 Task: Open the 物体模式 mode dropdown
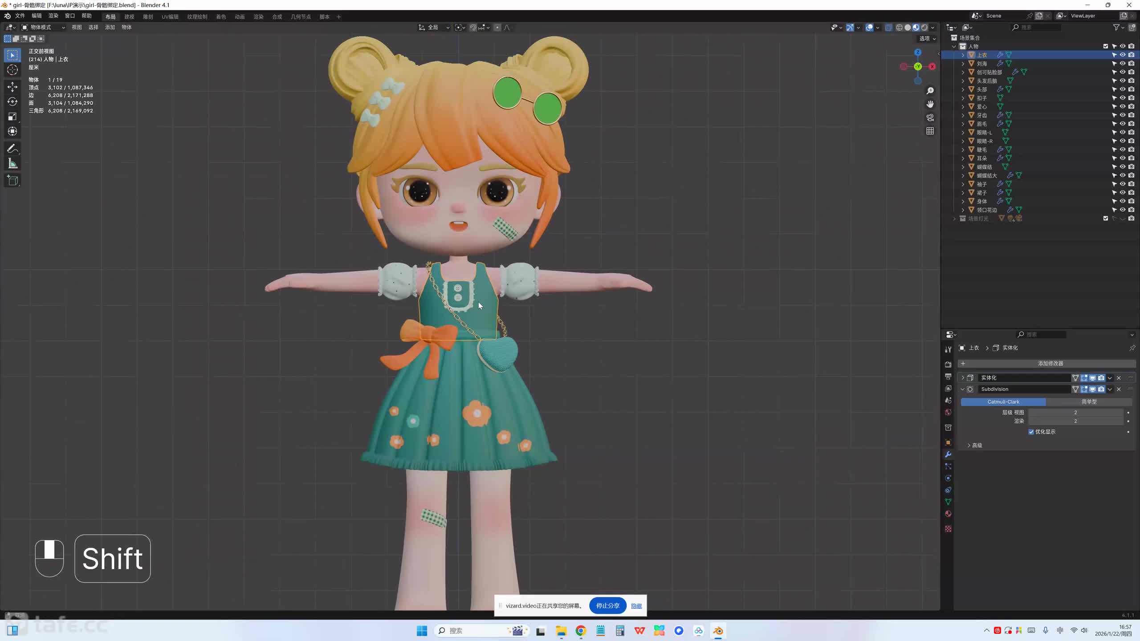44,27
